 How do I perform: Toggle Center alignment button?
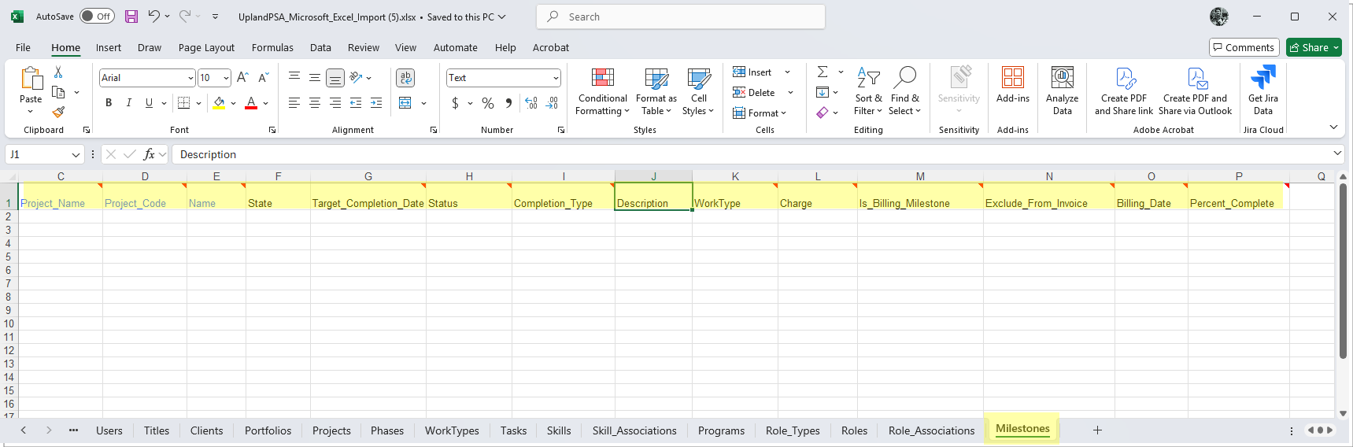(315, 103)
